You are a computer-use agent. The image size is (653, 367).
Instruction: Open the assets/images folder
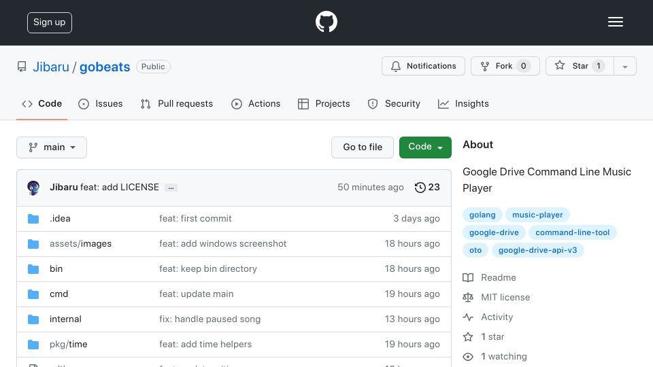80,243
